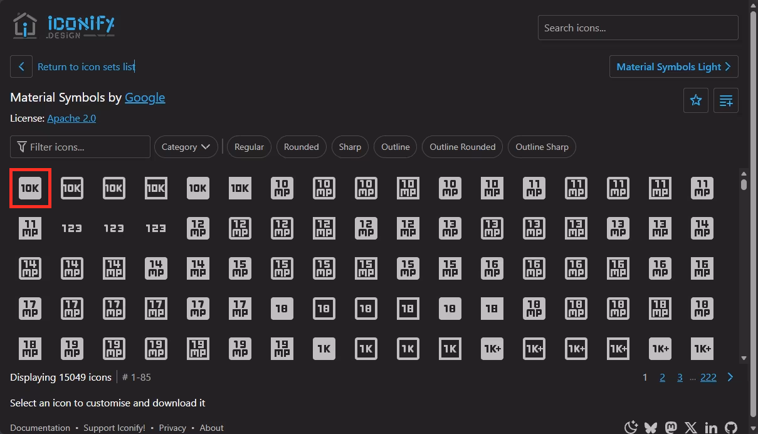The image size is (758, 434).
Task: Favorite the Material Symbols icon set
Action: point(695,100)
